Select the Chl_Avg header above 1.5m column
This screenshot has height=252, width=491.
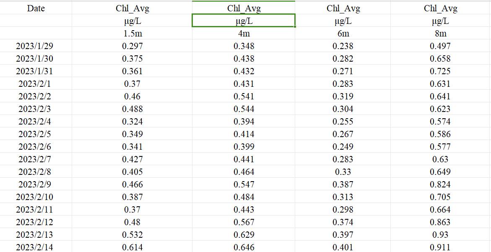[132, 8]
